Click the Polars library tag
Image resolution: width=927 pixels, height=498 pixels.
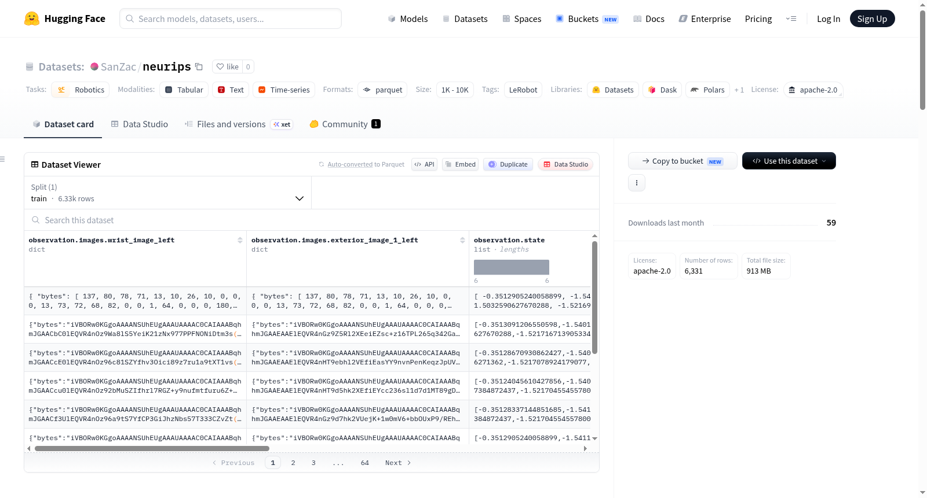pos(708,90)
